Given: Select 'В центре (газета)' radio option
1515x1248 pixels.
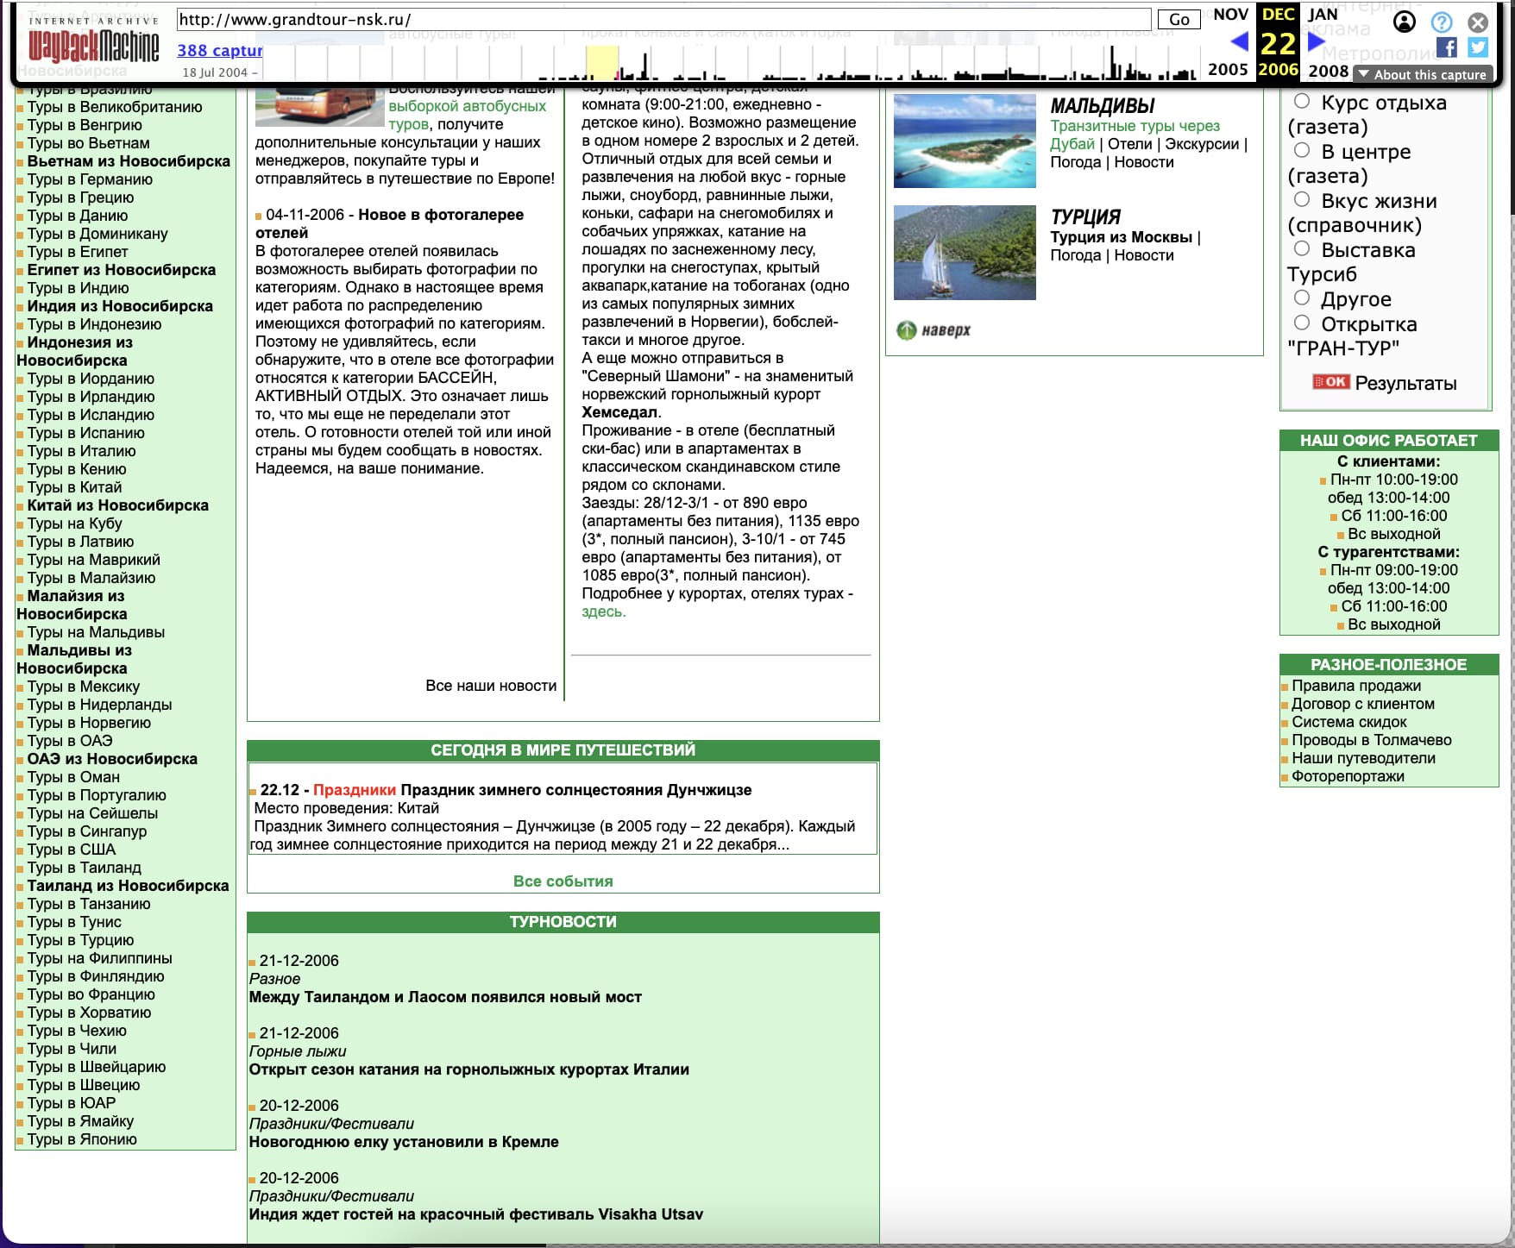Looking at the screenshot, I should (1302, 150).
